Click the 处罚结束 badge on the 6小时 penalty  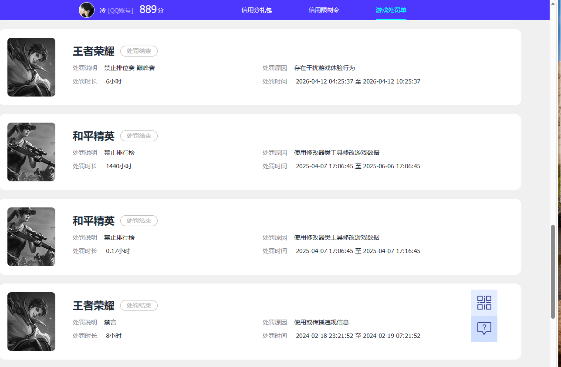(x=139, y=51)
